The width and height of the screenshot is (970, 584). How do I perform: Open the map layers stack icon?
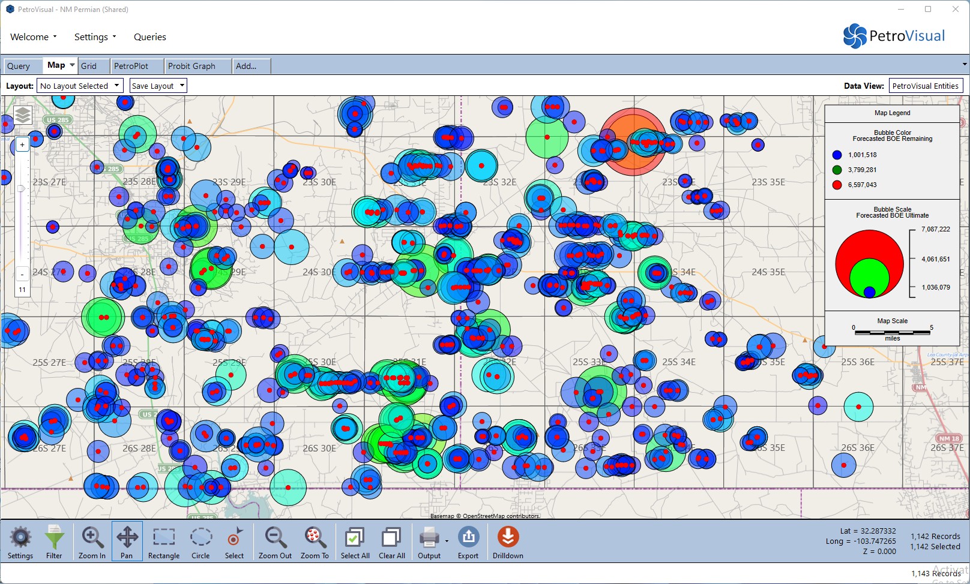(23, 115)
